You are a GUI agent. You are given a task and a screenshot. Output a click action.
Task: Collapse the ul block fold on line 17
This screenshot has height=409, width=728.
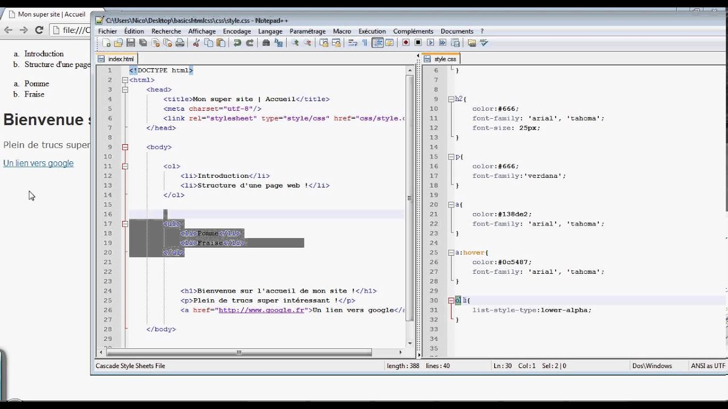[x=125, y=224]
